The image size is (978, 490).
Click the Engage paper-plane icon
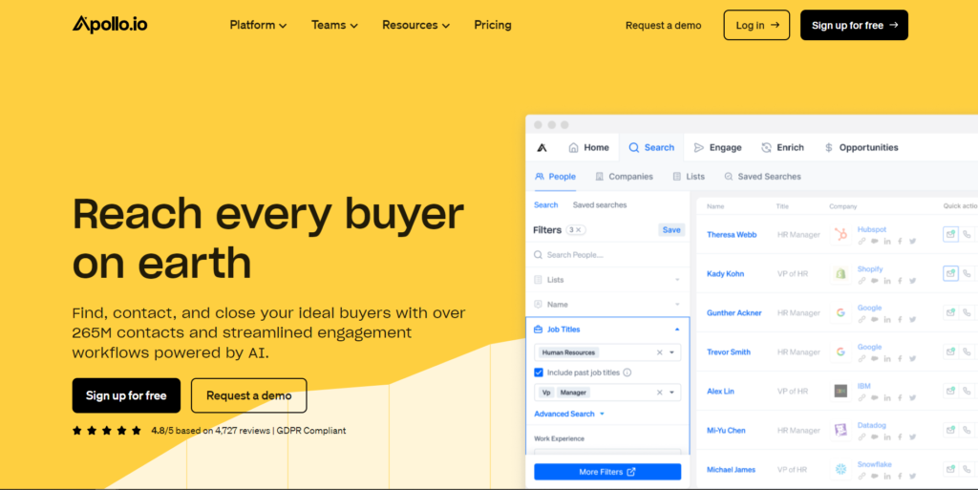698,148
